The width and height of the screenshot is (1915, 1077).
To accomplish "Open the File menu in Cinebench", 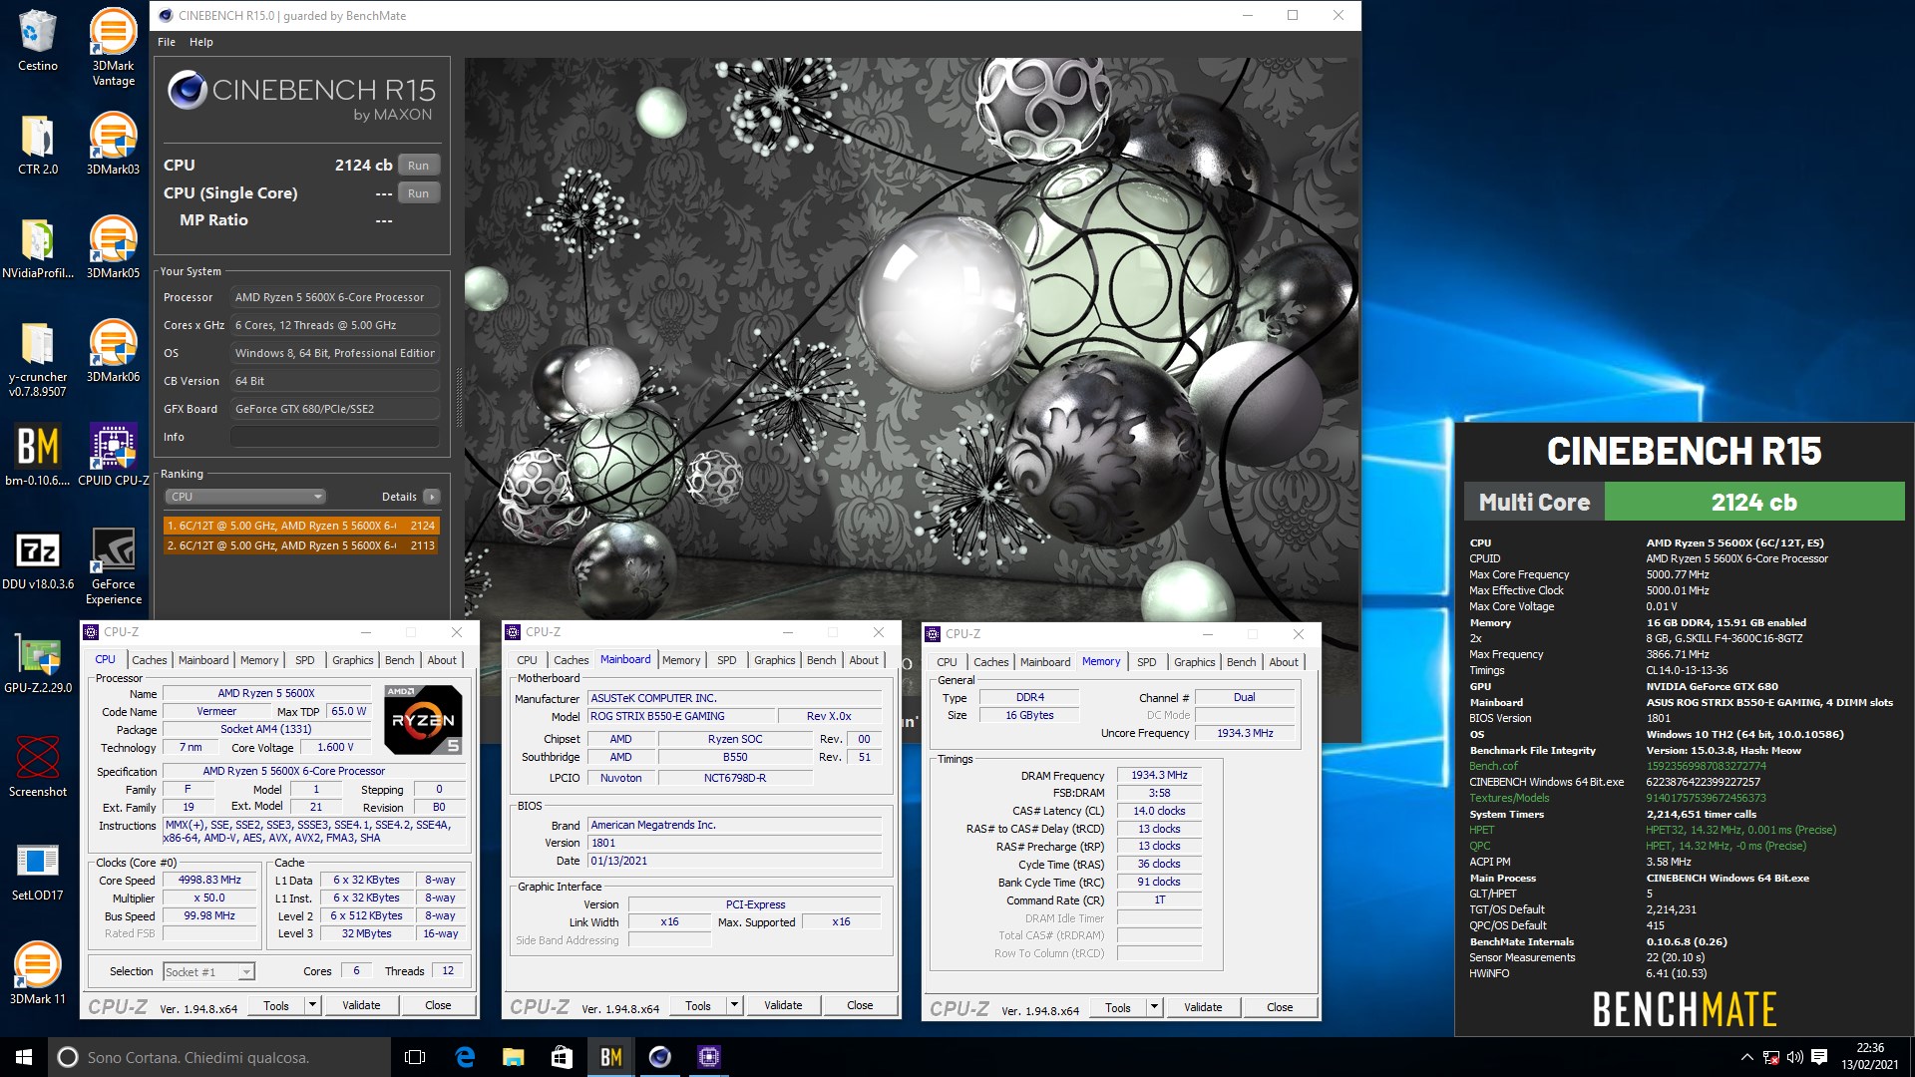I will pos(167,42).
